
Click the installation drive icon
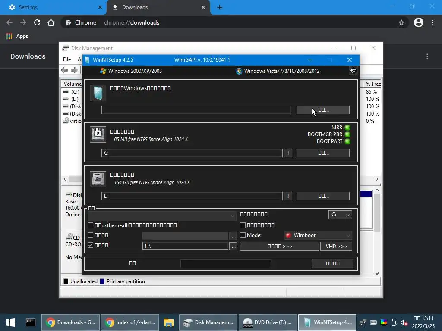98,179
